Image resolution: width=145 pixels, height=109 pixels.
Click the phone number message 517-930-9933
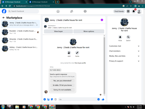click(55, 70)
